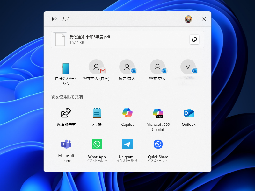The width and height of the screenshot is (255, 191).
Task: Open Microsoft 365 Copilot share option
Action: pos(158,114)
